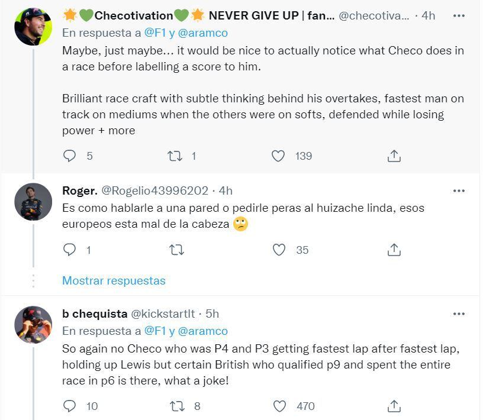Open more options on b chequista's tweet
Image resolution: width=483 pixels, height=420 pixels.
[459, 314]
